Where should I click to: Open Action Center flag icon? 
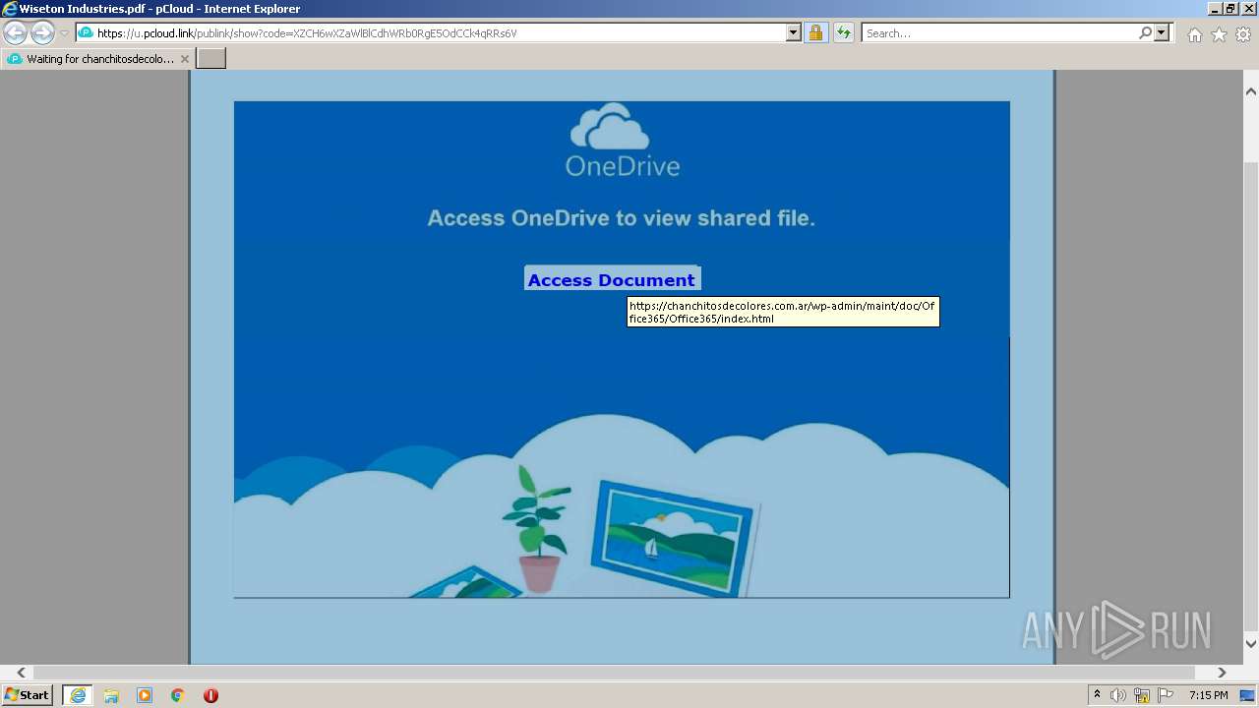1166,695
